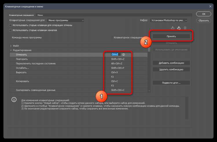Click the 'Принять' button
Viewport: 217px width, 142px height.
(x=171, y=36)
